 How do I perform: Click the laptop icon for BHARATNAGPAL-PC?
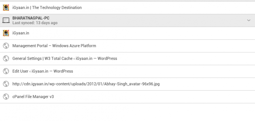coord(6,20)
